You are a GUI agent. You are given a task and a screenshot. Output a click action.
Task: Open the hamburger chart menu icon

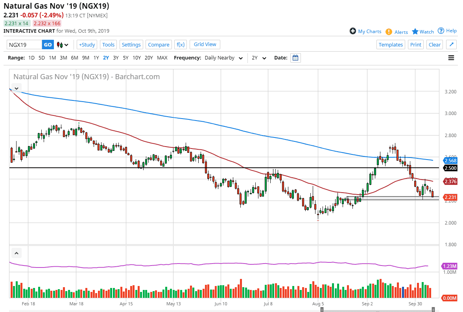[x=451, y=58]
